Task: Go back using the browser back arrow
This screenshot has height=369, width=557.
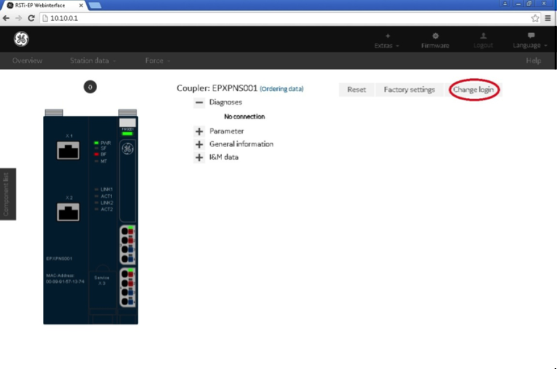Action: click(x=6, y=18)
